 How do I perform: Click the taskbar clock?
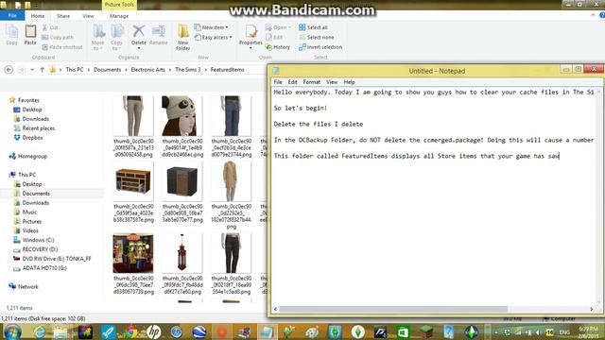coord(588,332)
